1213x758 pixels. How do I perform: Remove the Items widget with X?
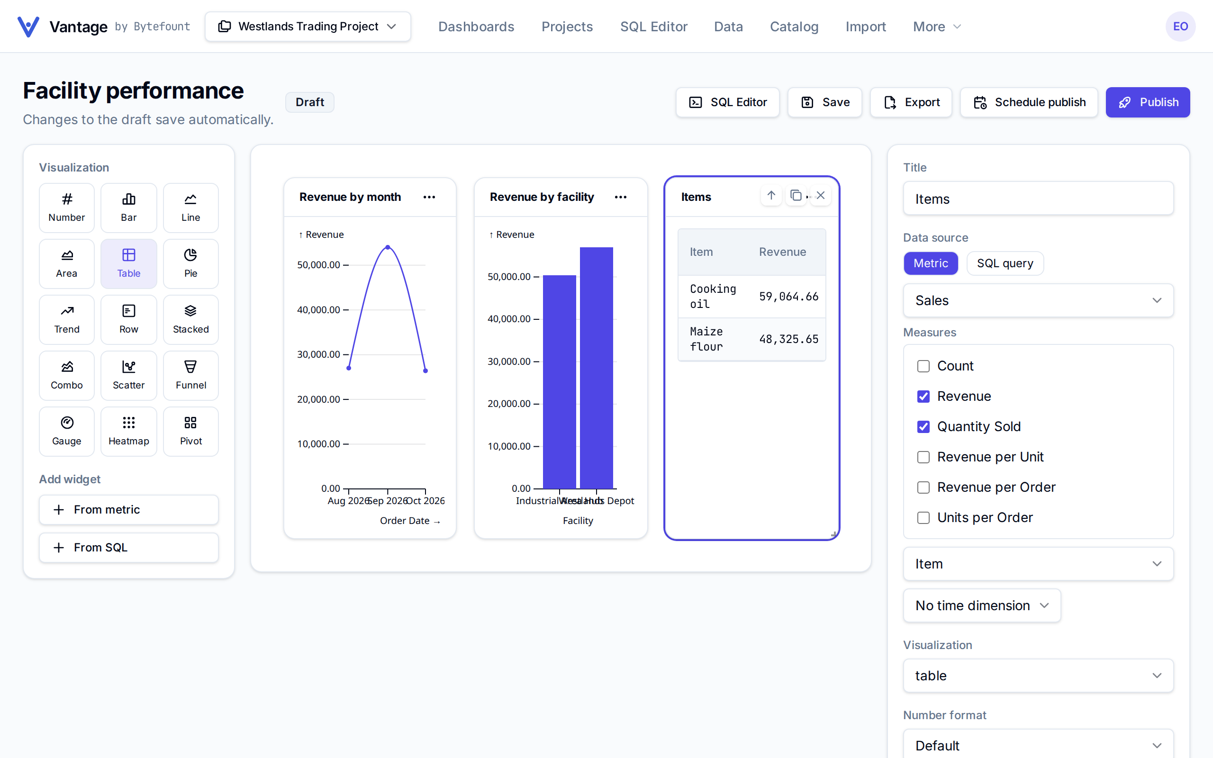click(821, 196)
